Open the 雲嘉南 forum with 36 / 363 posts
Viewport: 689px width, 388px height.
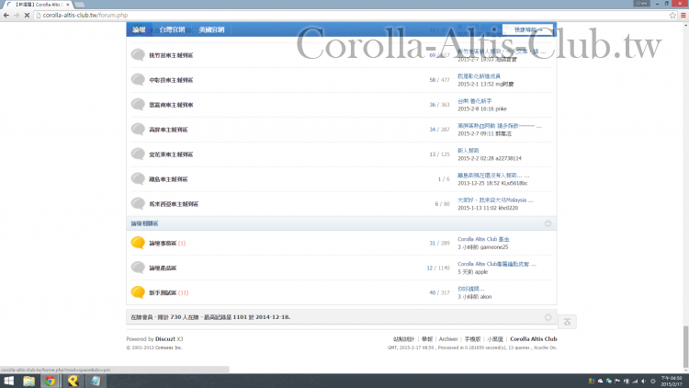(171, 105)
